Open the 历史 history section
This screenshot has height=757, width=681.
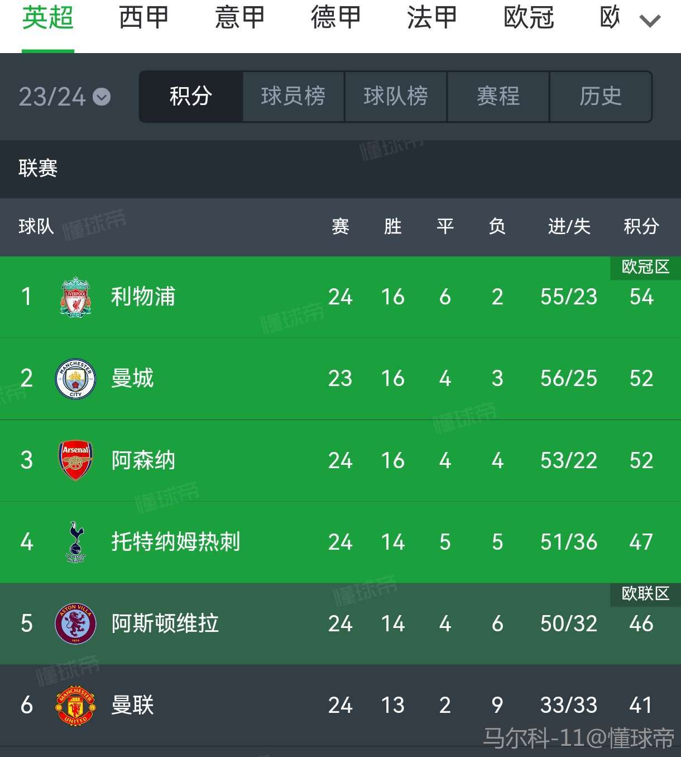(x=601, y=96)
